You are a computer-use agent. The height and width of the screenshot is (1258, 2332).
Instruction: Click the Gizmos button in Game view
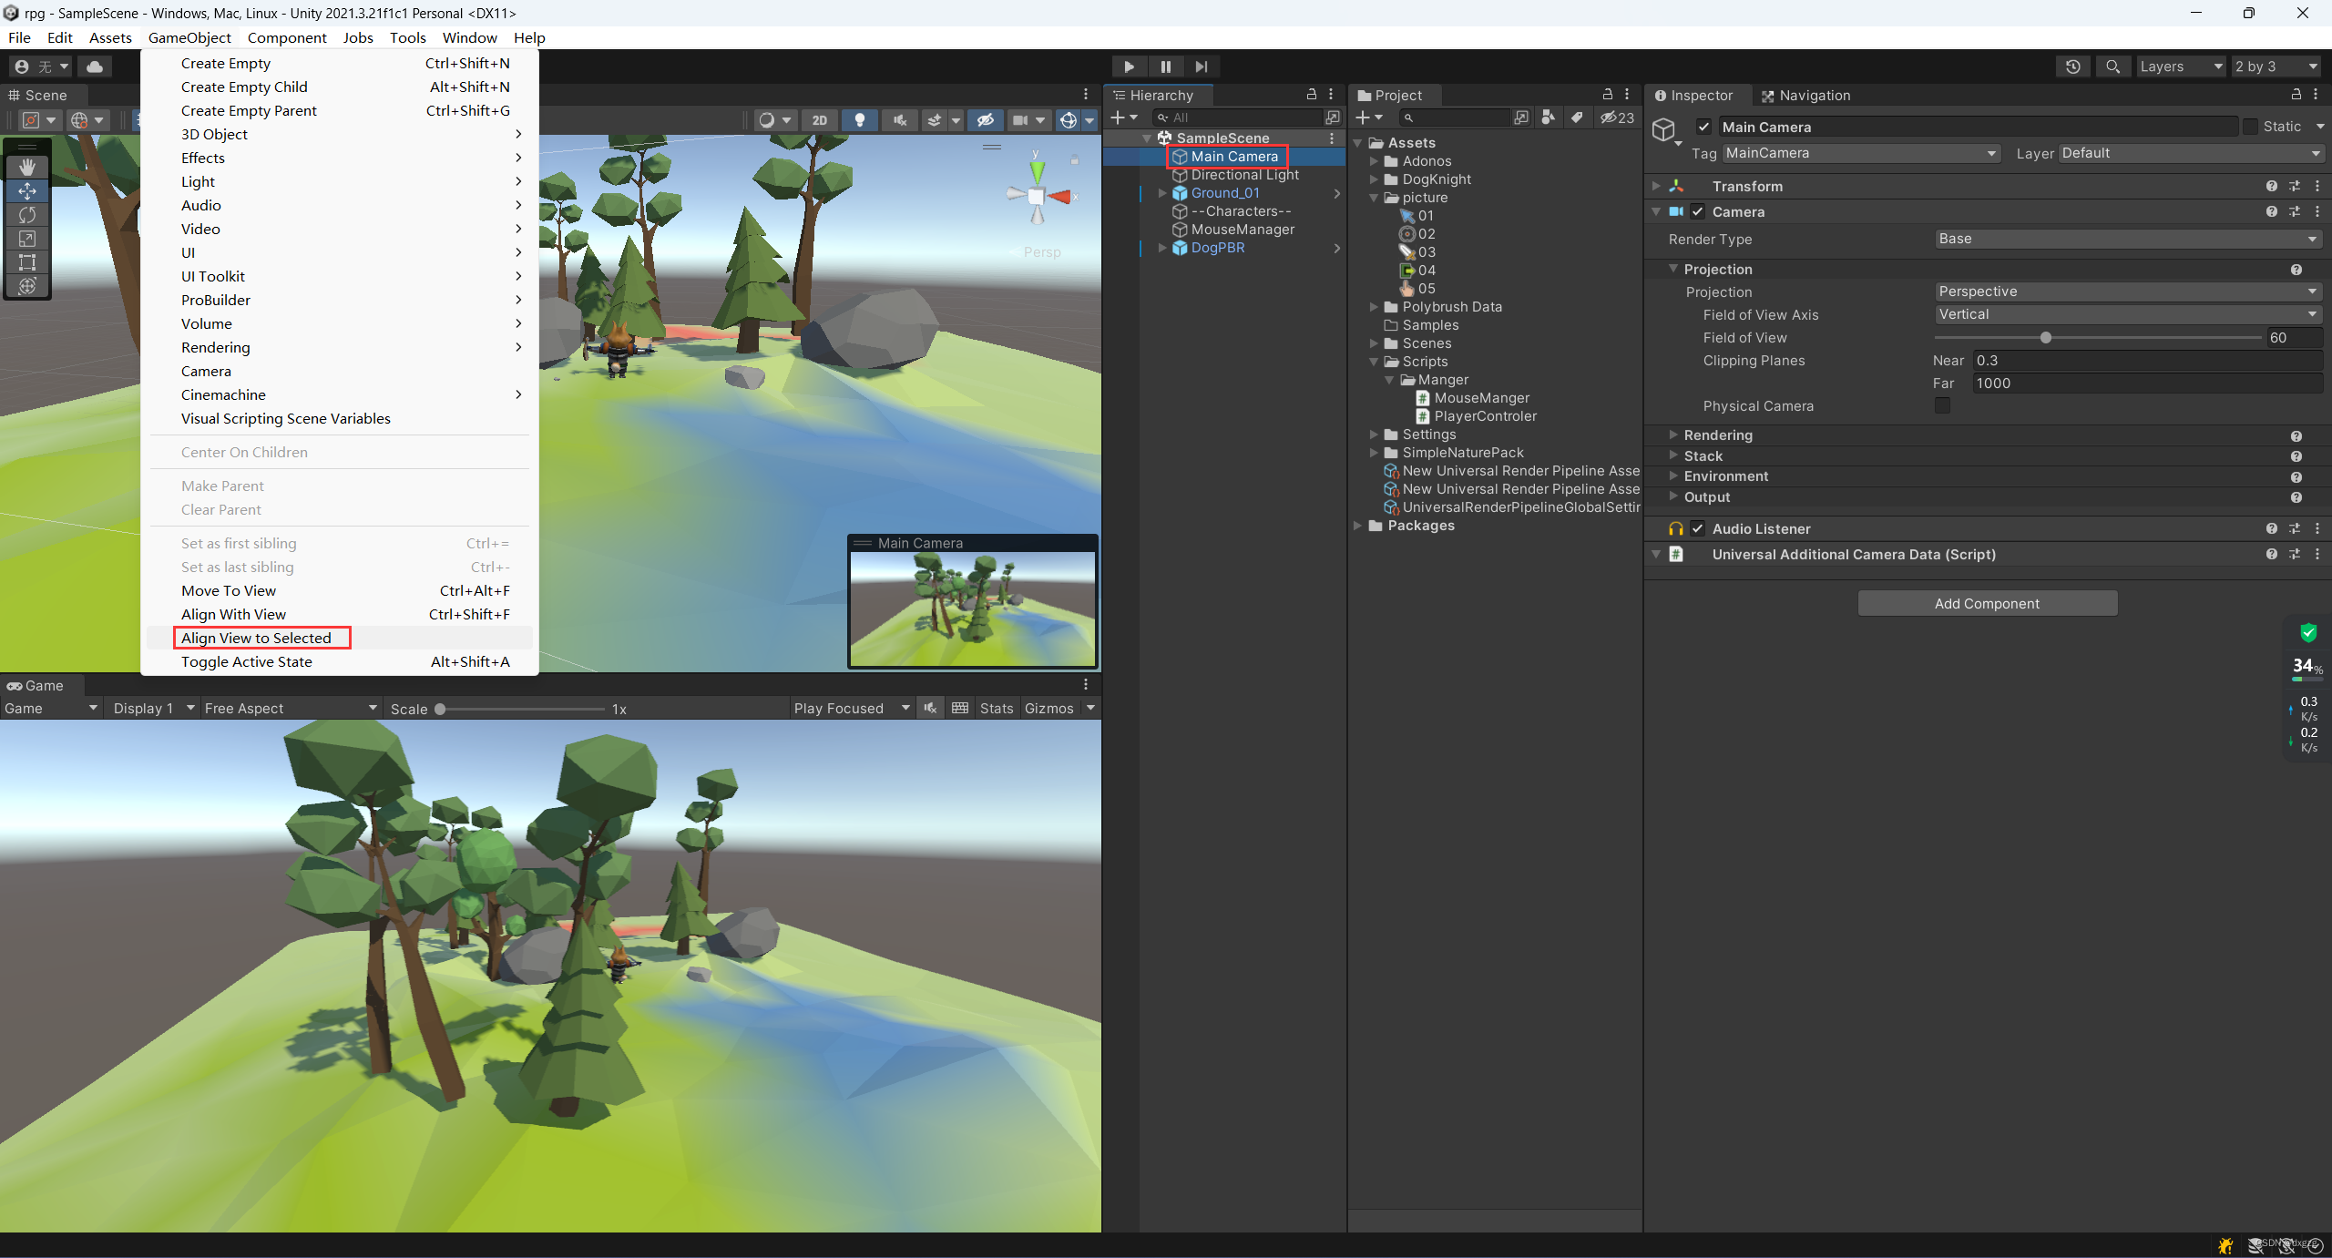1049,708
